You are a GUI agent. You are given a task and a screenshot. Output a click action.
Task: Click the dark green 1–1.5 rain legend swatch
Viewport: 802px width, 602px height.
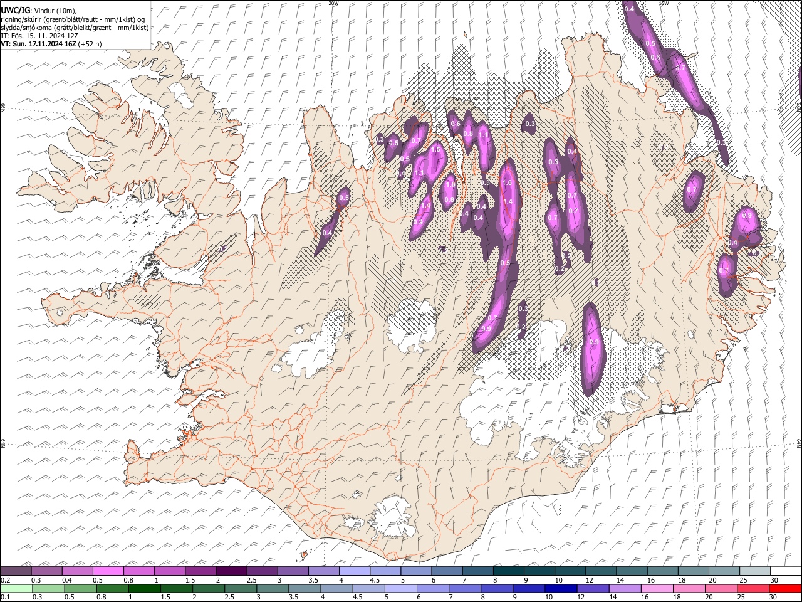144,588
